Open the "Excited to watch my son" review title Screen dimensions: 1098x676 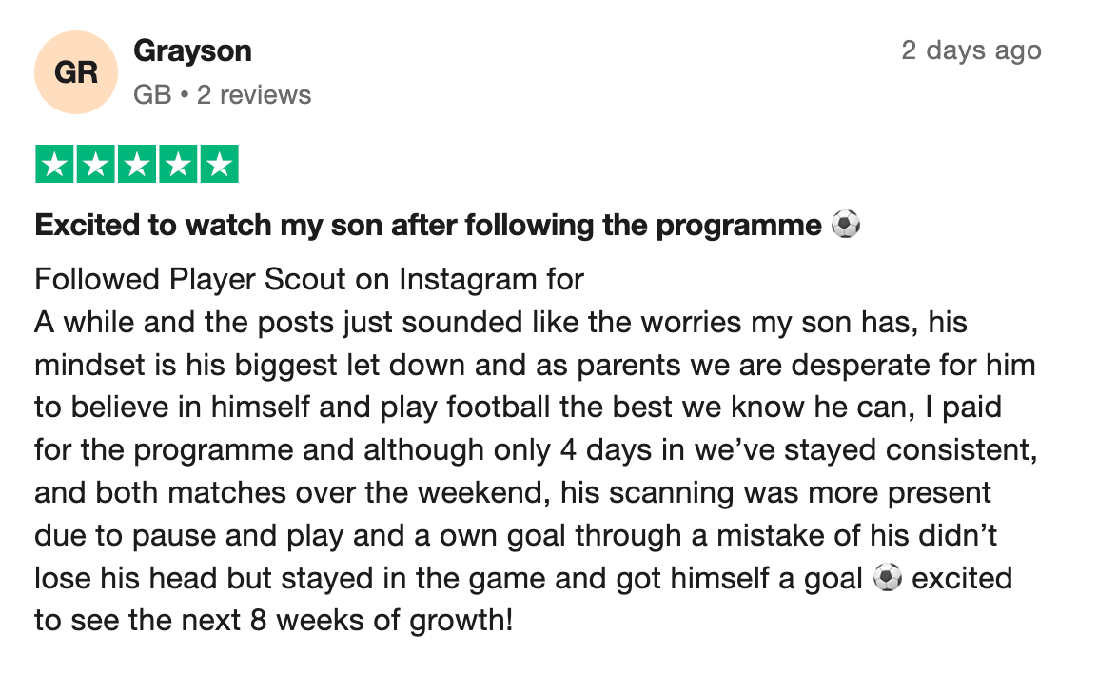428,226
